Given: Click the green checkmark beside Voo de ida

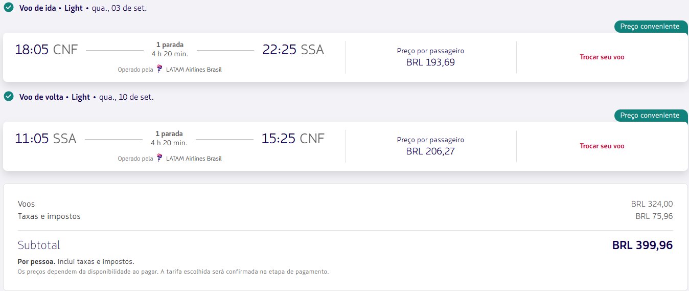Looking at the screenshot, I should click(x=9, y=8).
